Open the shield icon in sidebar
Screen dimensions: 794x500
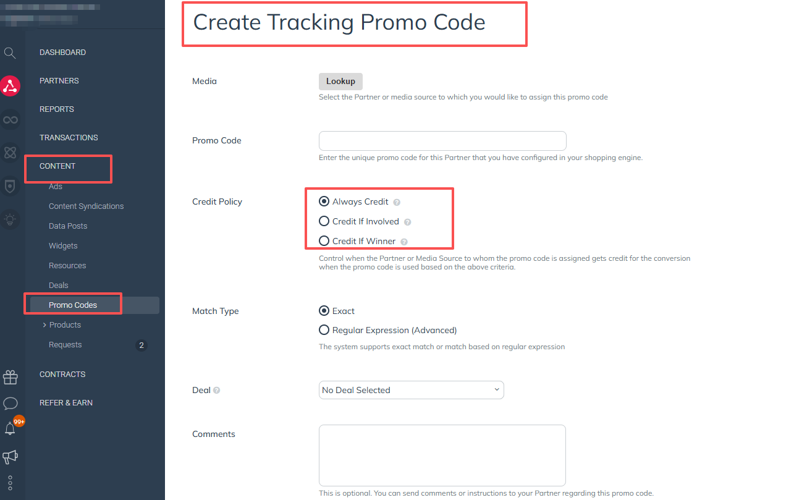pos(11,185)
